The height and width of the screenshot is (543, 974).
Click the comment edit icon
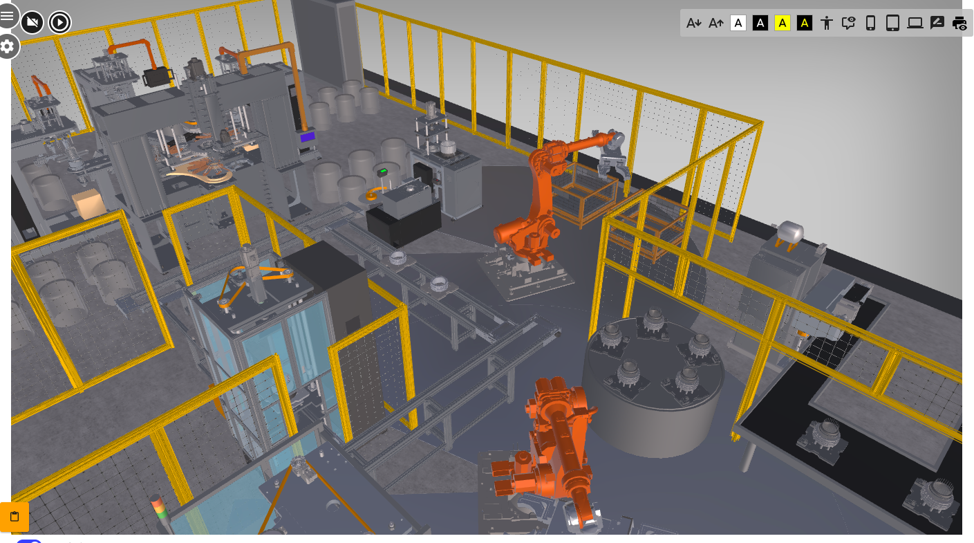coord(937,23)
